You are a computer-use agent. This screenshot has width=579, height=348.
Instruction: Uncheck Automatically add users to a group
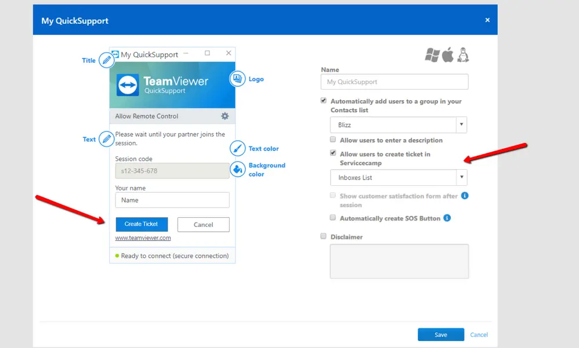point(324,101)
